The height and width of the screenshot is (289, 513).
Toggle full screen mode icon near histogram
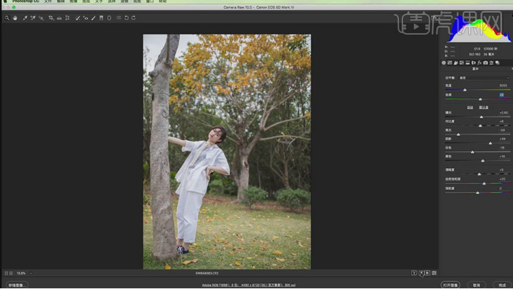click(x=434, y=18)
